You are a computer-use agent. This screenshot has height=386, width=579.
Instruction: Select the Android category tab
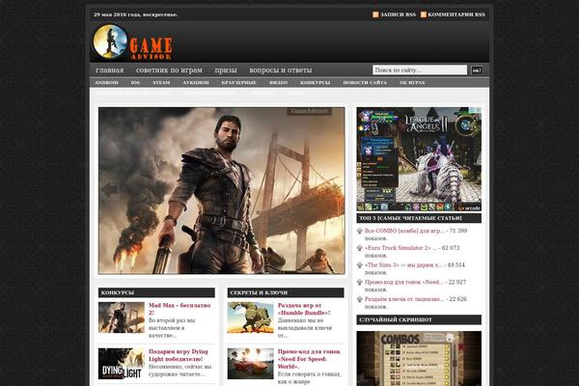click(107, 82)
